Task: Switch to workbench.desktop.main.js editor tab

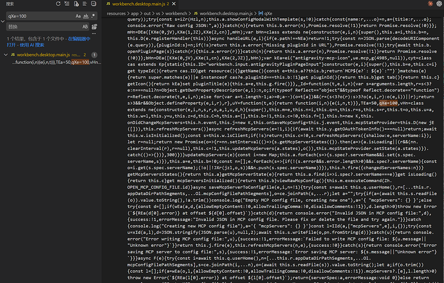Action: click(x=138, y=4)
